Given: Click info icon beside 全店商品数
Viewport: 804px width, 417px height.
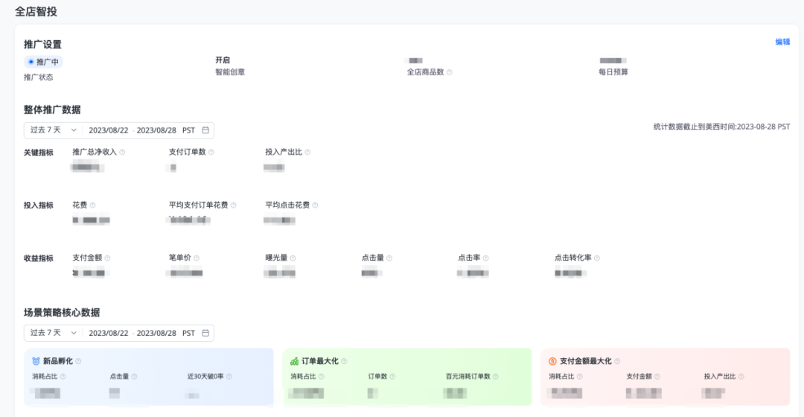Looking at the screenshot, I should point(450,73).
